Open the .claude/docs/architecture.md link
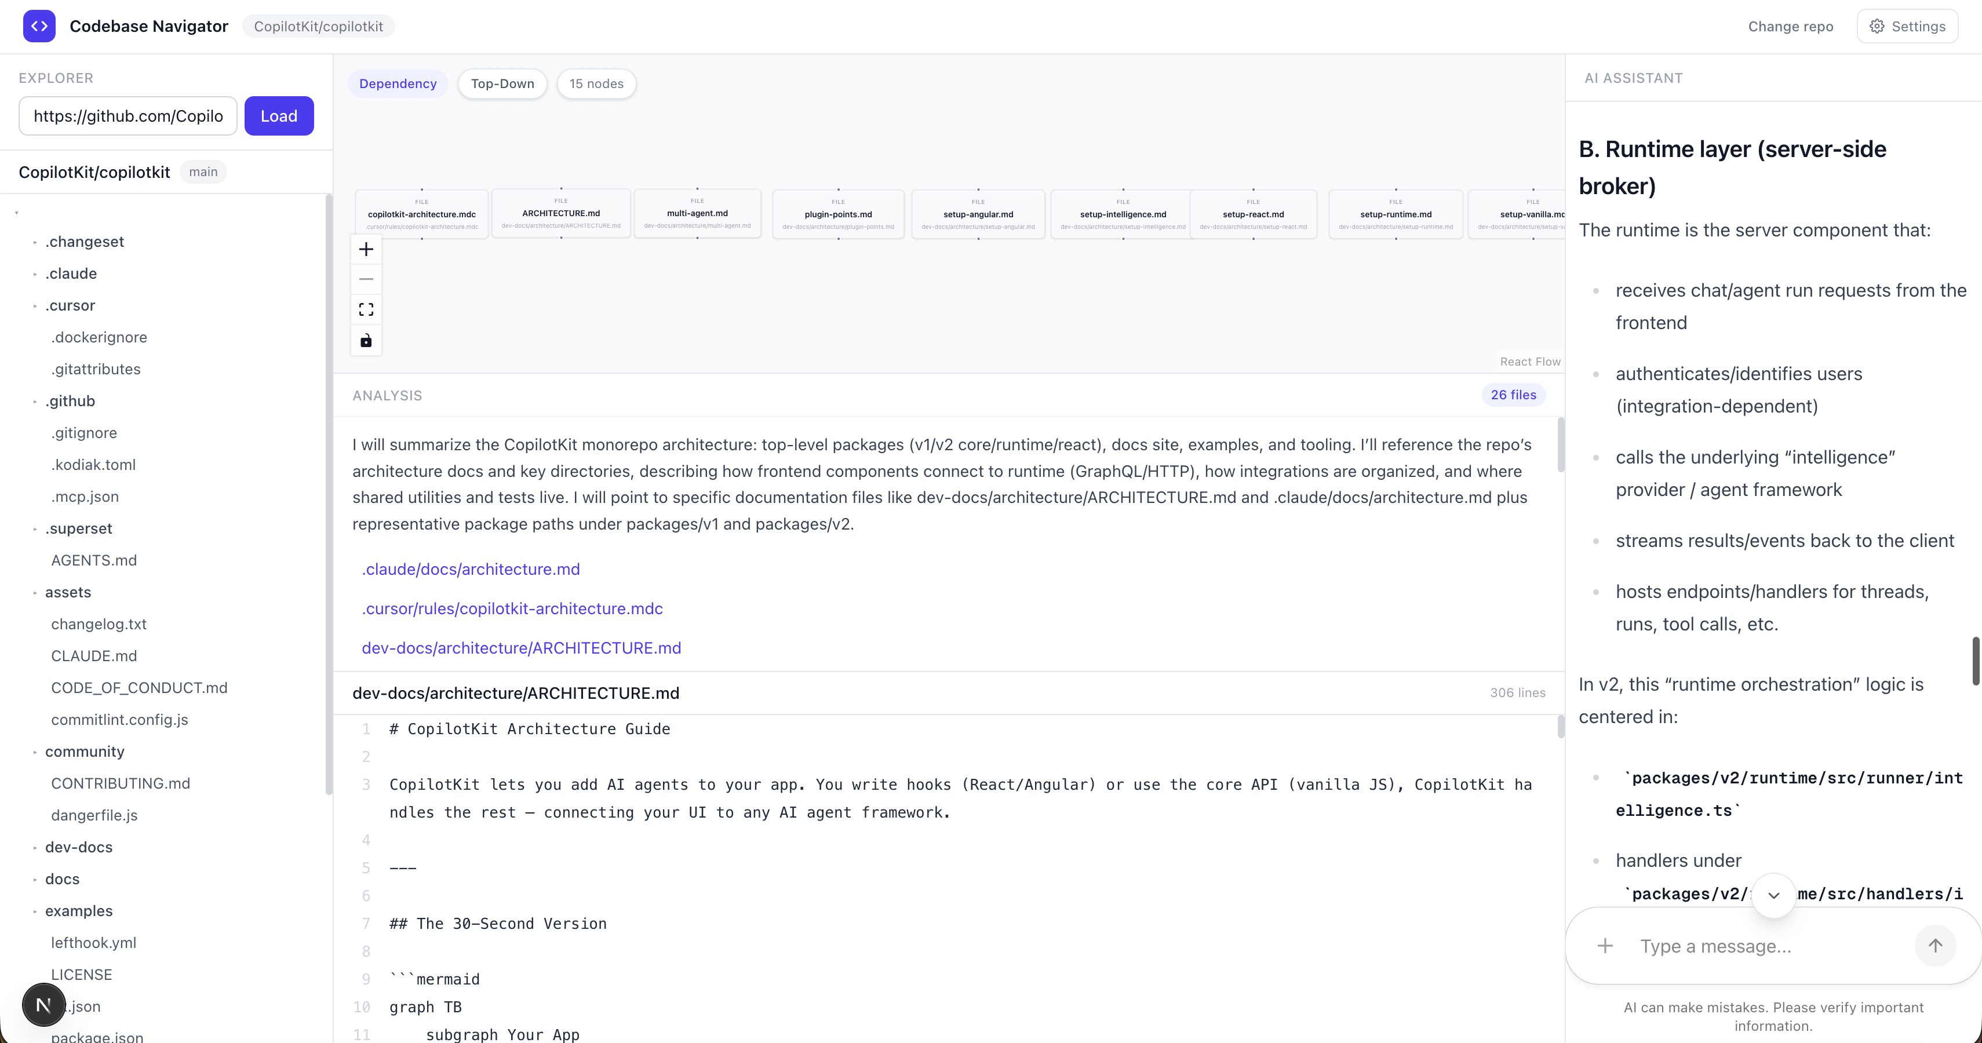Image resolution: width=1982 pixels, height=1043 pixels. [x=471, y=569]
